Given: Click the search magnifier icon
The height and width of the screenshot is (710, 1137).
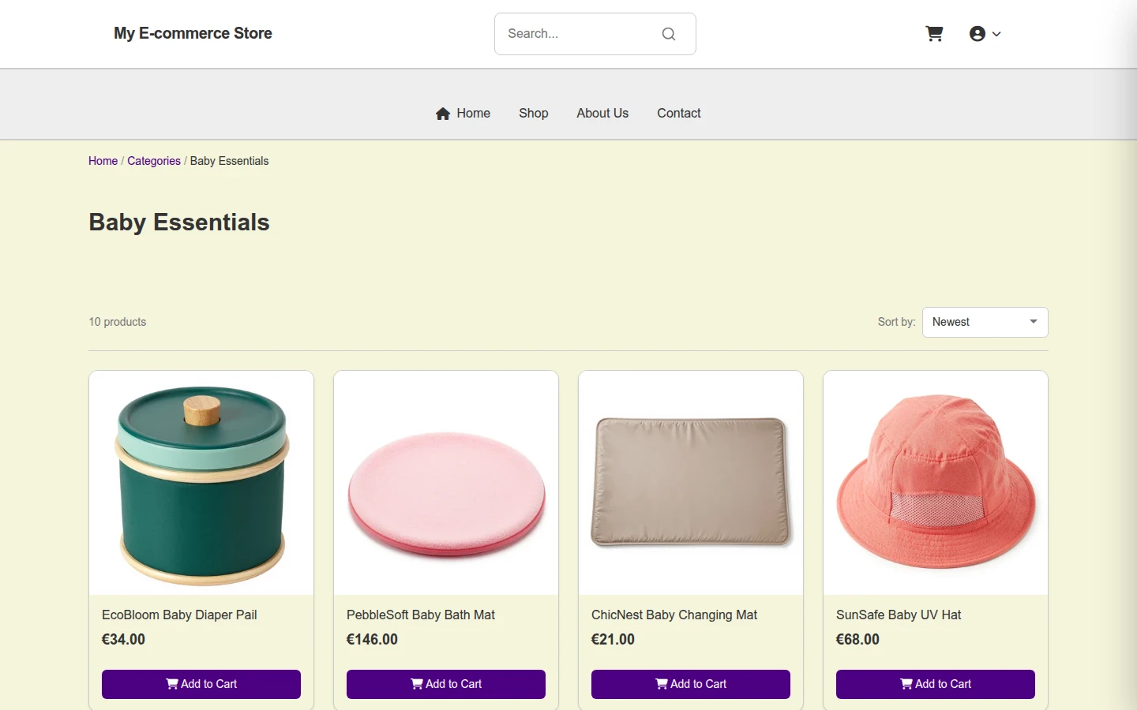Looking at the screenshot, I should click(x=669, y=34).
